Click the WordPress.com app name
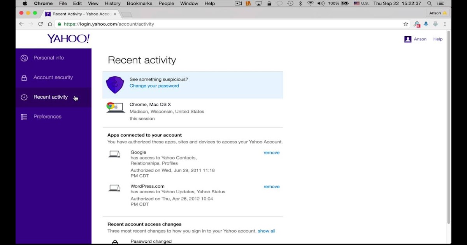The height and width of the screenshot is (245, 467). click(x=147, y=186)
